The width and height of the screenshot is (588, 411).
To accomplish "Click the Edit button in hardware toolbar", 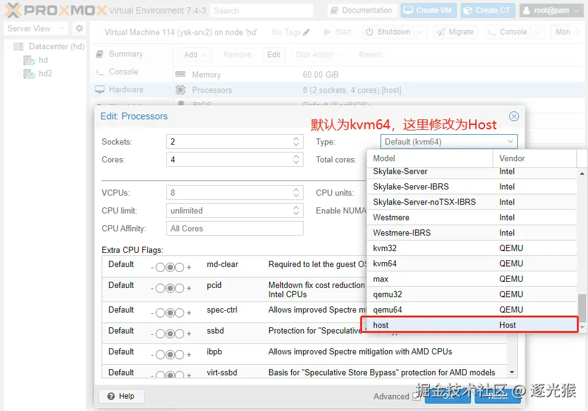I will point(273,55).
